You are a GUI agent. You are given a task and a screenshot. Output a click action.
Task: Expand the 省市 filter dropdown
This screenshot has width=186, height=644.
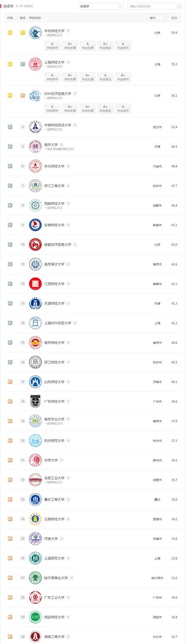(x=157, y=18)
